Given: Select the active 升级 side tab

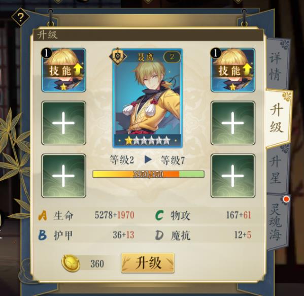Looking at the screenshot, I should pos(277,119).
